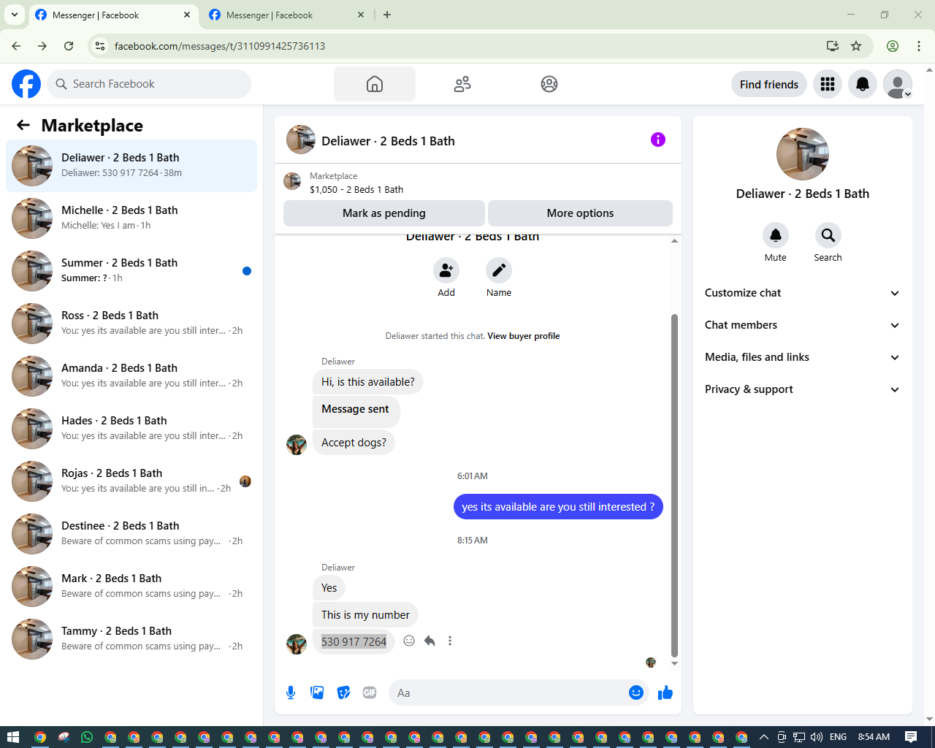The image size is (935, 748).
Task: Reply to the phone number message
Action: coord(430,641)
